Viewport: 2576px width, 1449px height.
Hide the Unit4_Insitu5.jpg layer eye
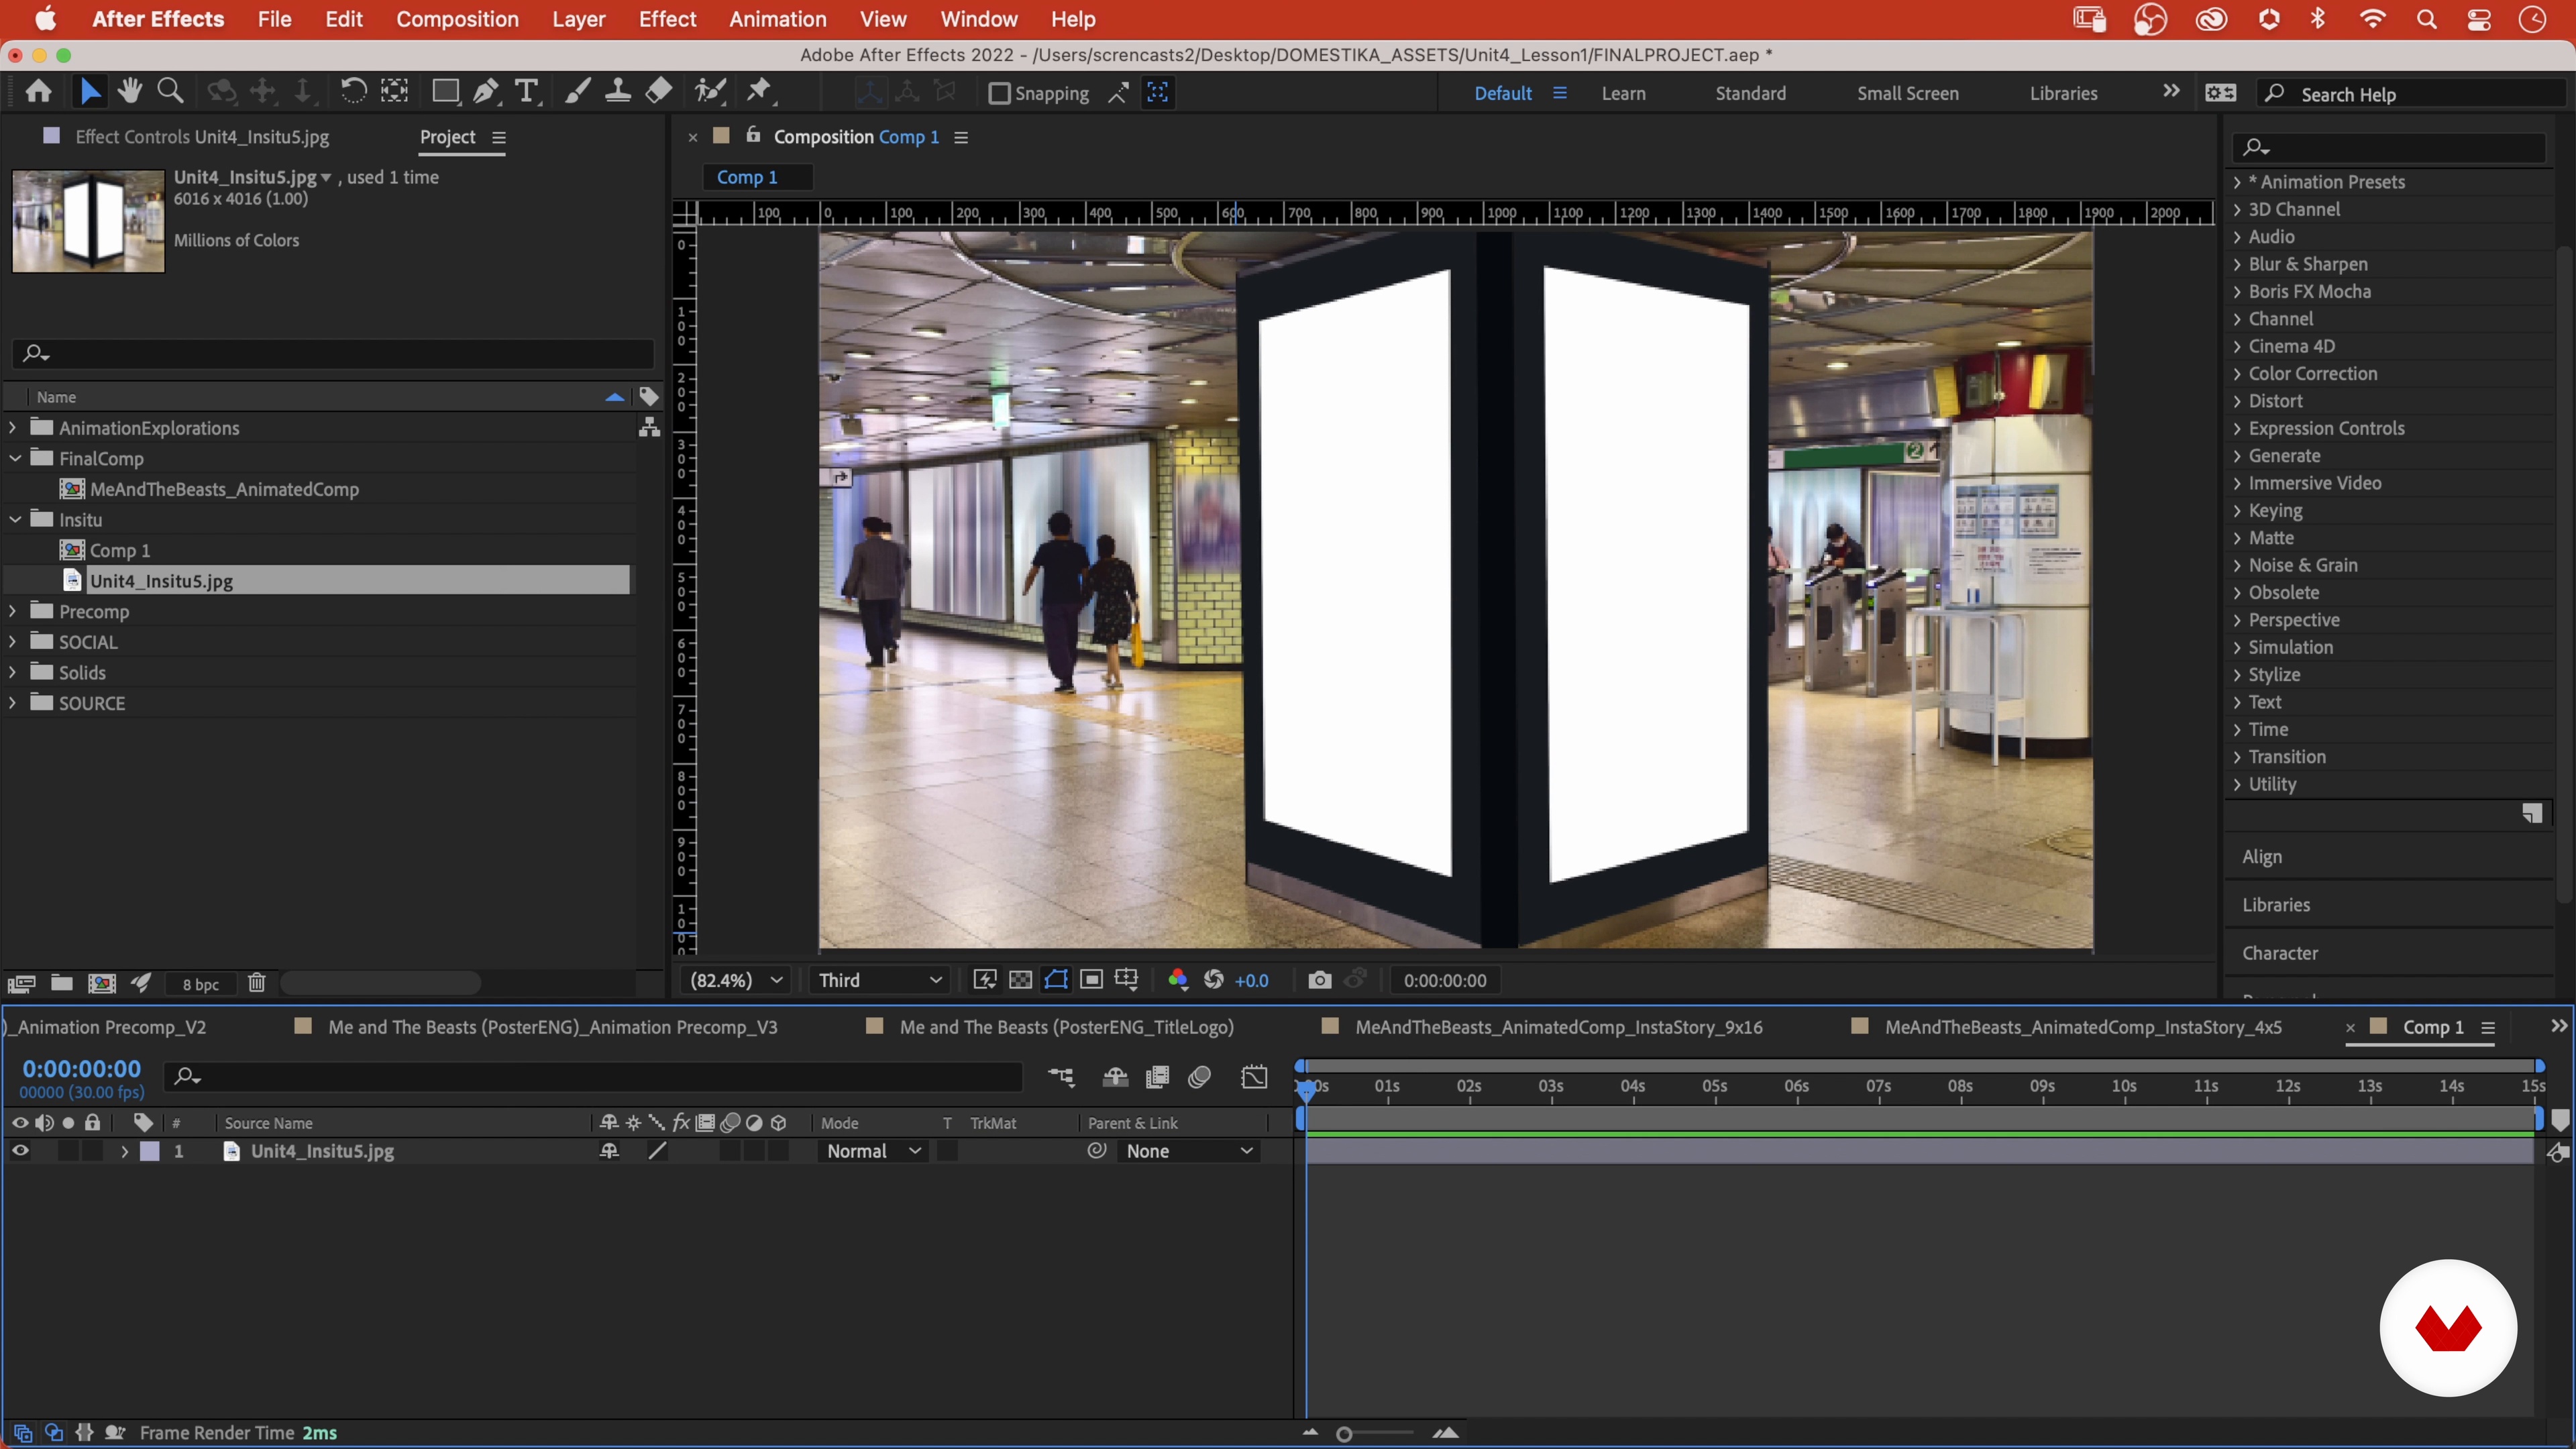20,1151
